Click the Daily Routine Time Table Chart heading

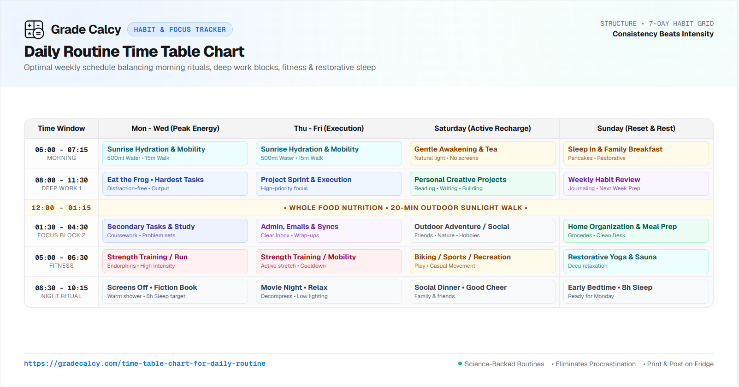point(134,52)
